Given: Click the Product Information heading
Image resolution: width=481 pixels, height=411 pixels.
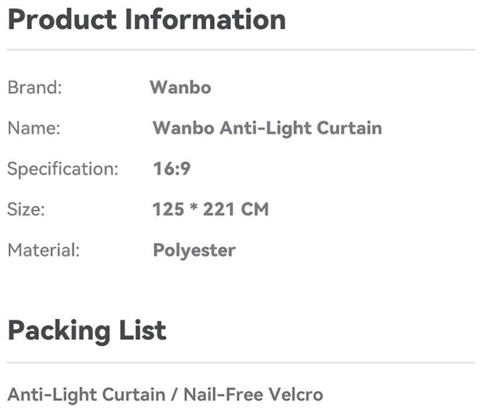Looking at the screenshot, I should pyautogui.click(x=147, y=20).
